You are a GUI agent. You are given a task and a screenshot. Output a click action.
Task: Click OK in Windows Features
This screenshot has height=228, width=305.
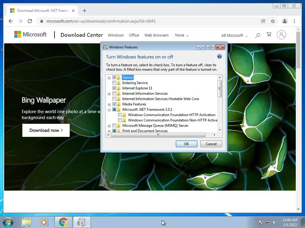[186, 144]
